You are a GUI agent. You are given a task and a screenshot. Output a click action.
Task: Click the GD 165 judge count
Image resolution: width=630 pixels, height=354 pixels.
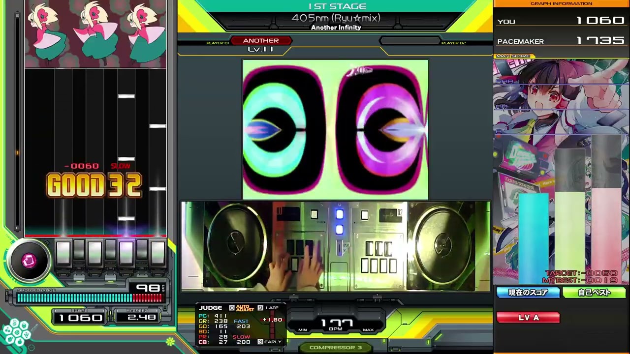[213, 326]
